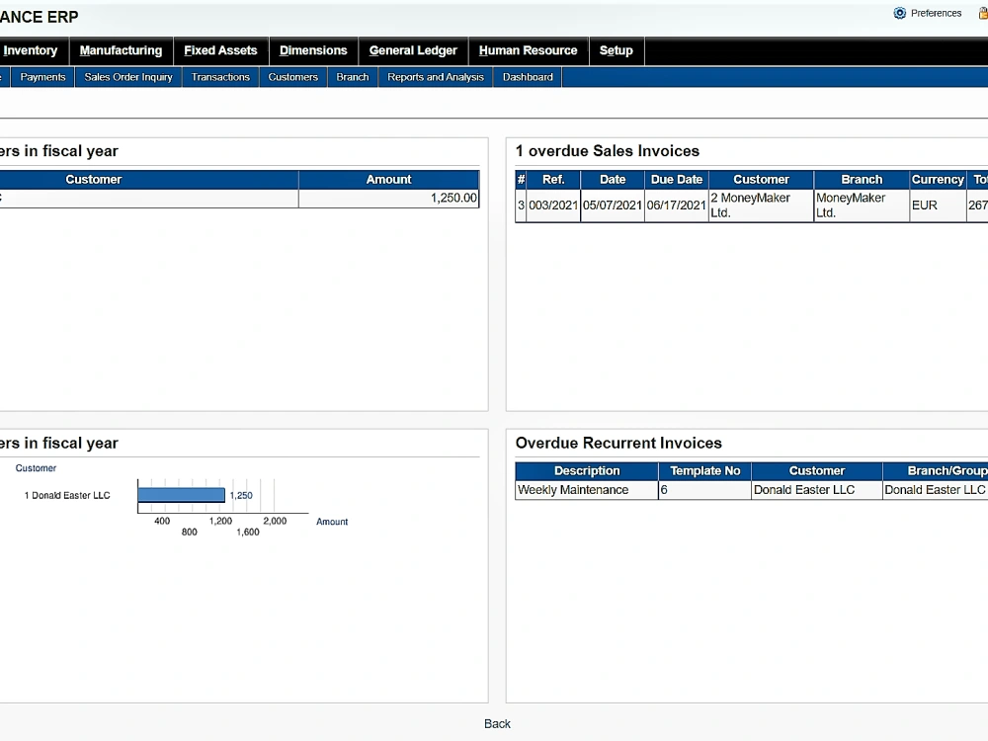
Task: Click the Branch submenu item
Action: click(353, 77)
